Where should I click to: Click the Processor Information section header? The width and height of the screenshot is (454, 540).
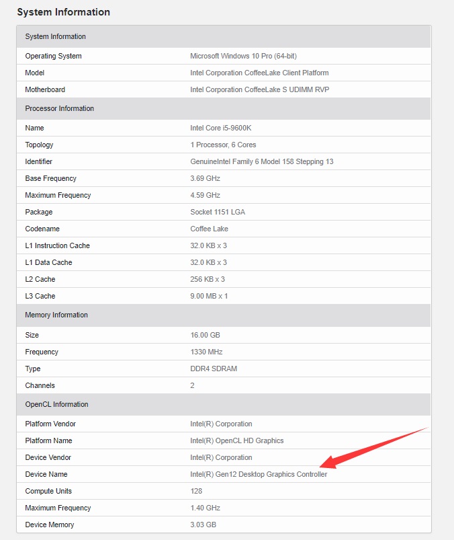tap(224, 108)
